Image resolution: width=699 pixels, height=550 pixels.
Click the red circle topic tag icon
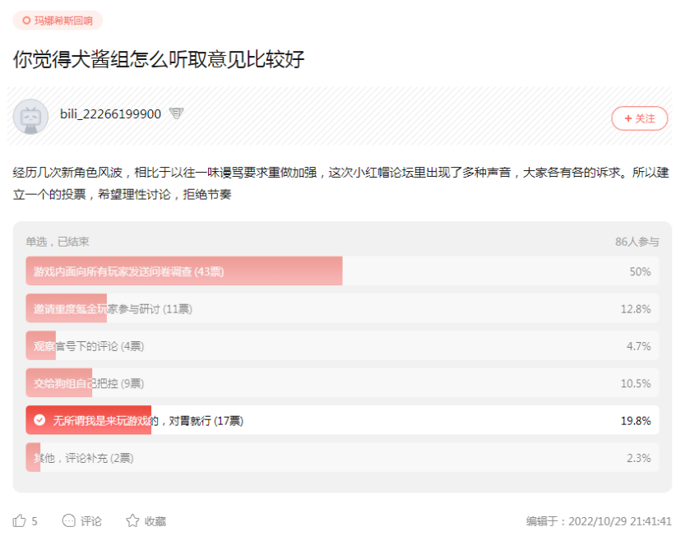[26, 21]
